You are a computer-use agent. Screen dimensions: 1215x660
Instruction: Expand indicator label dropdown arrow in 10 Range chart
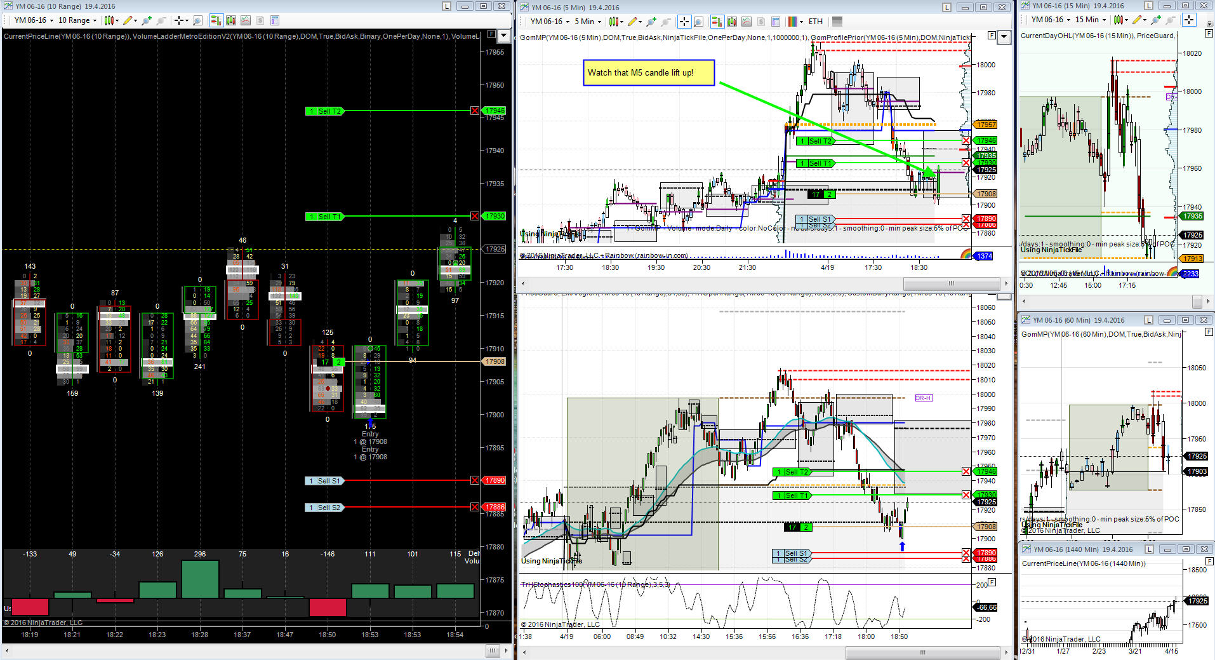click(x=504, y=36)
